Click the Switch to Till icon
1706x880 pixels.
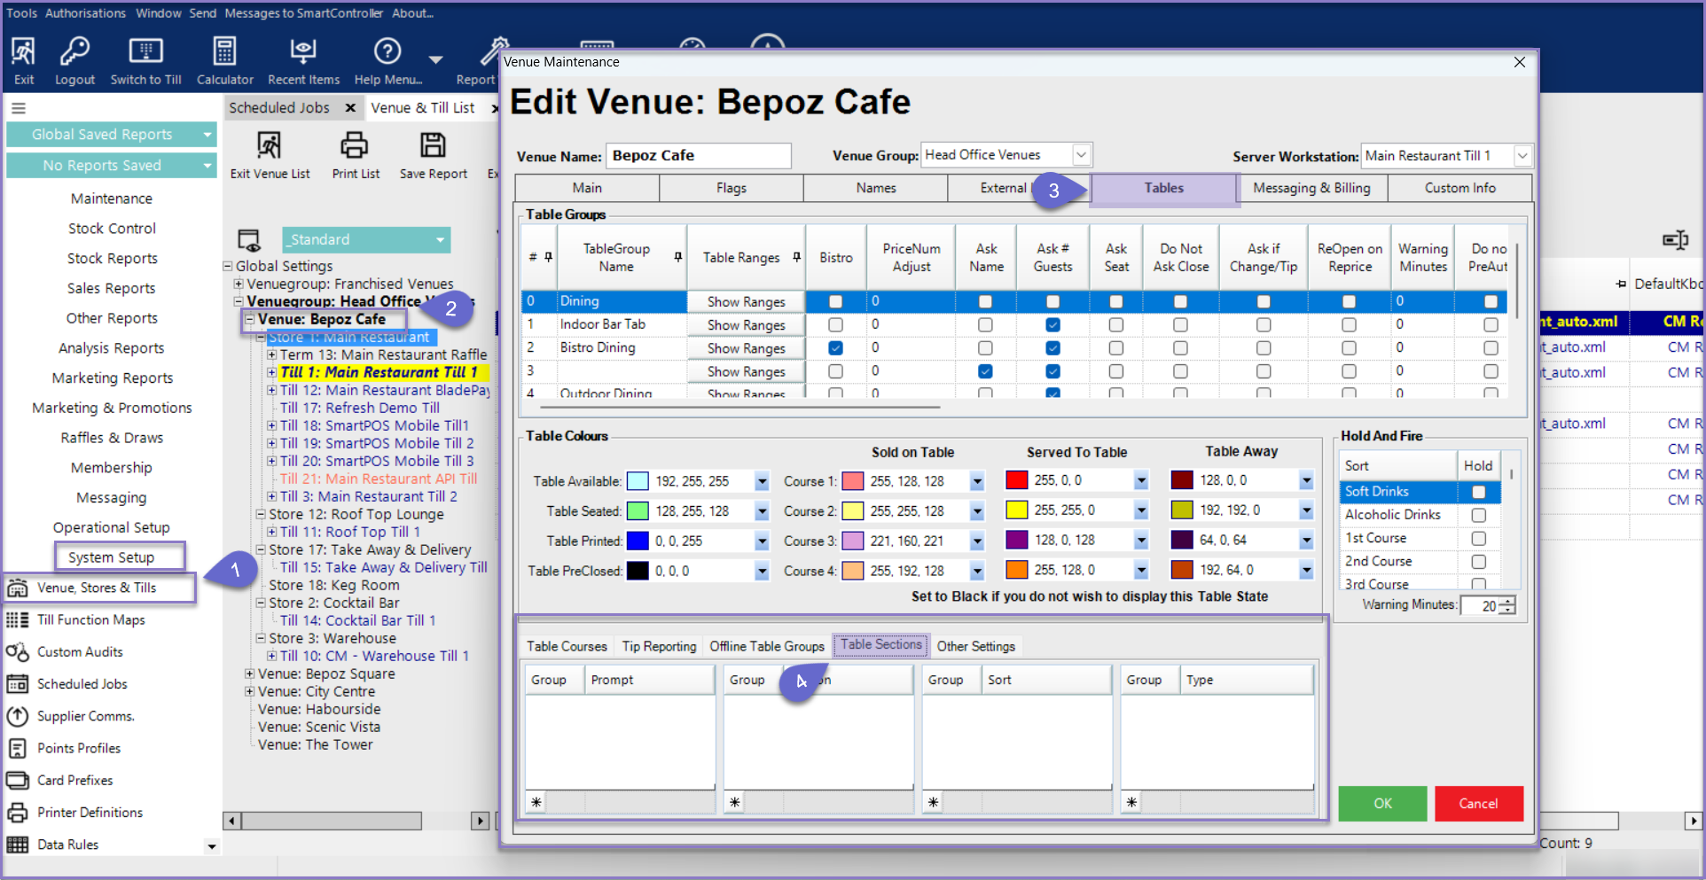pyautogui.click(x=145, y=52)
